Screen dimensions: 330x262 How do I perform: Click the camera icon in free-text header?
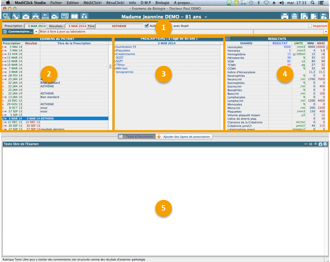pos(320,144)
